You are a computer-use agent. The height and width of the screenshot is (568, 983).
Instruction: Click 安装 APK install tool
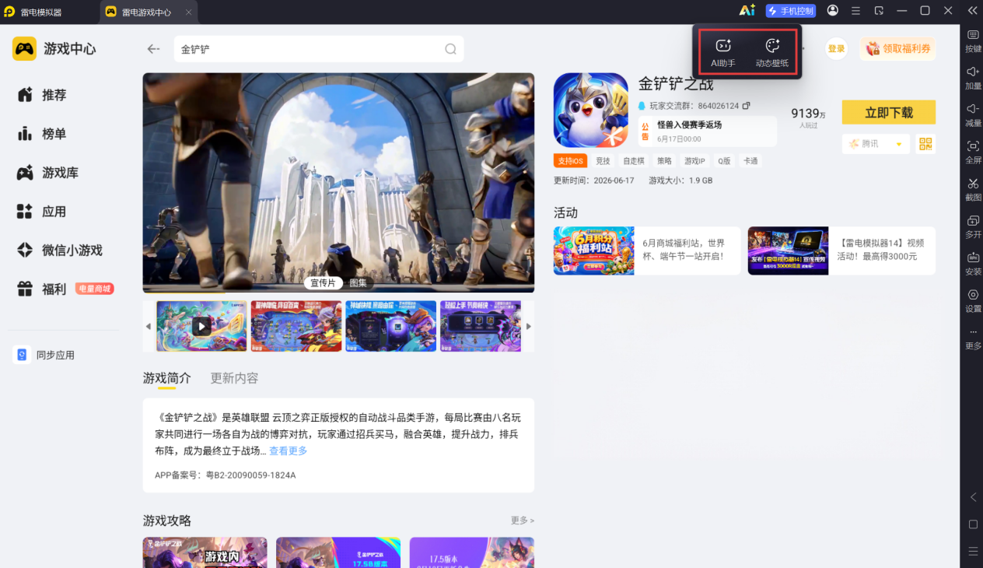[x=973, y=264]
